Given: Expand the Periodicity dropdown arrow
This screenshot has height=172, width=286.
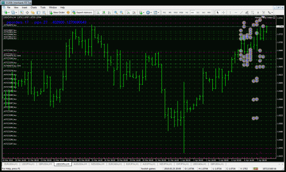Looking at the screenshot, I should [x=151, y=12].
